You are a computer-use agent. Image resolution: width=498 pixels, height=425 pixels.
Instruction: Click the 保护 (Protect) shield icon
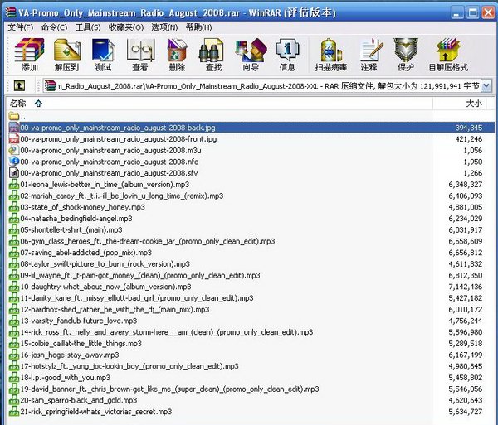pos(406,50)
